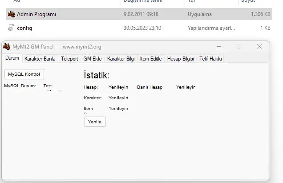Image resolution: width=283 pixels, height=183 pixels.
Task: Click the Yapılandırma ayarl... type cell
Action: click(x=211, y=28)
